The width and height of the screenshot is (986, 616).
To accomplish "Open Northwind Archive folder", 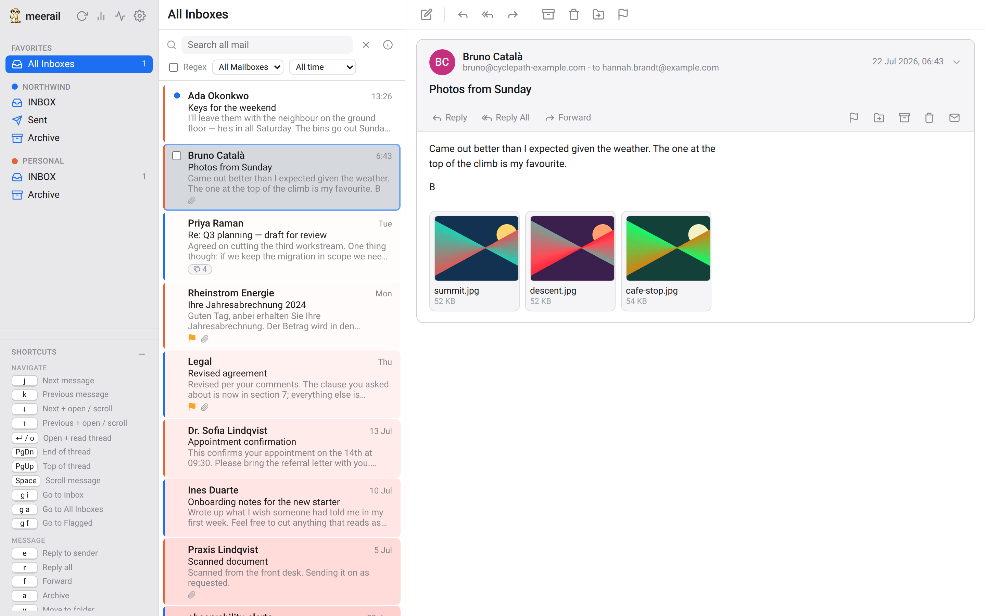I will [79, 138].
